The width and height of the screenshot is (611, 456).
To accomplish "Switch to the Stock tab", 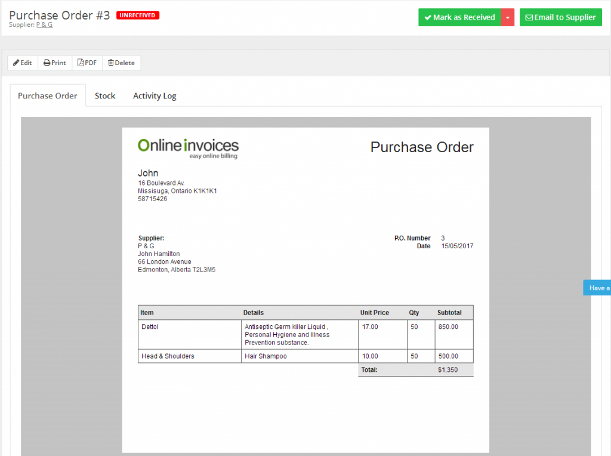I will tap(105, 95).
